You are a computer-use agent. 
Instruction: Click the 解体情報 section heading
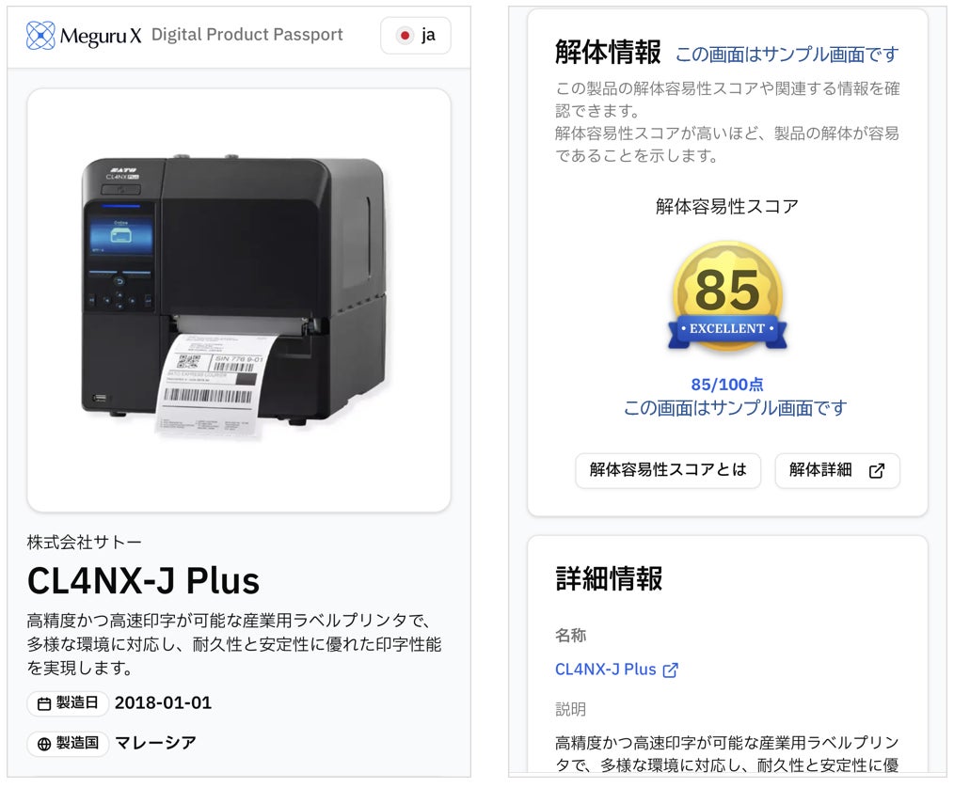pyautogui.click(x=608, y=52)
